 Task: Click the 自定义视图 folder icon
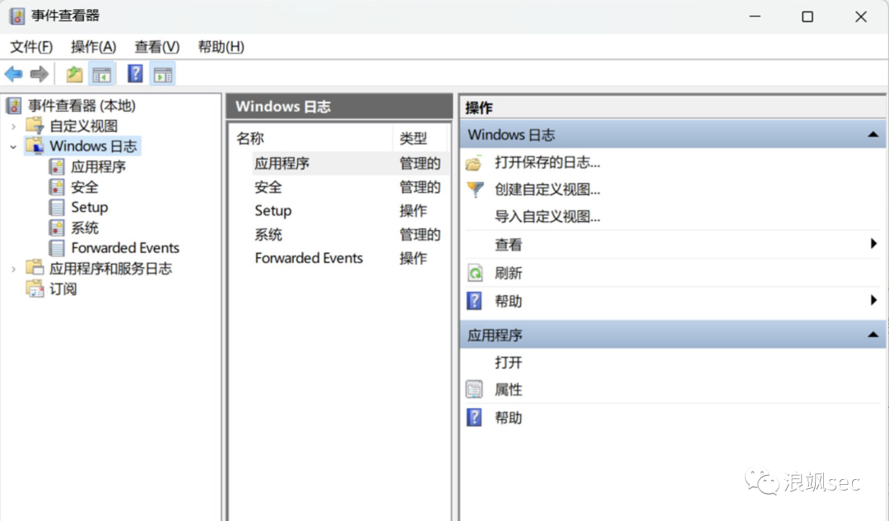click(x=35, y=125)
